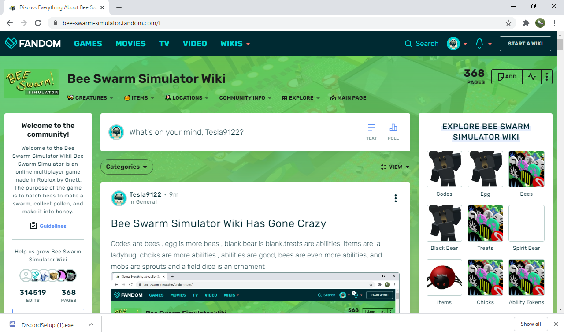Click the Start a Wiki button
Image resolution: width=564 pixels, height=335 pixels.
pos(525,44)
